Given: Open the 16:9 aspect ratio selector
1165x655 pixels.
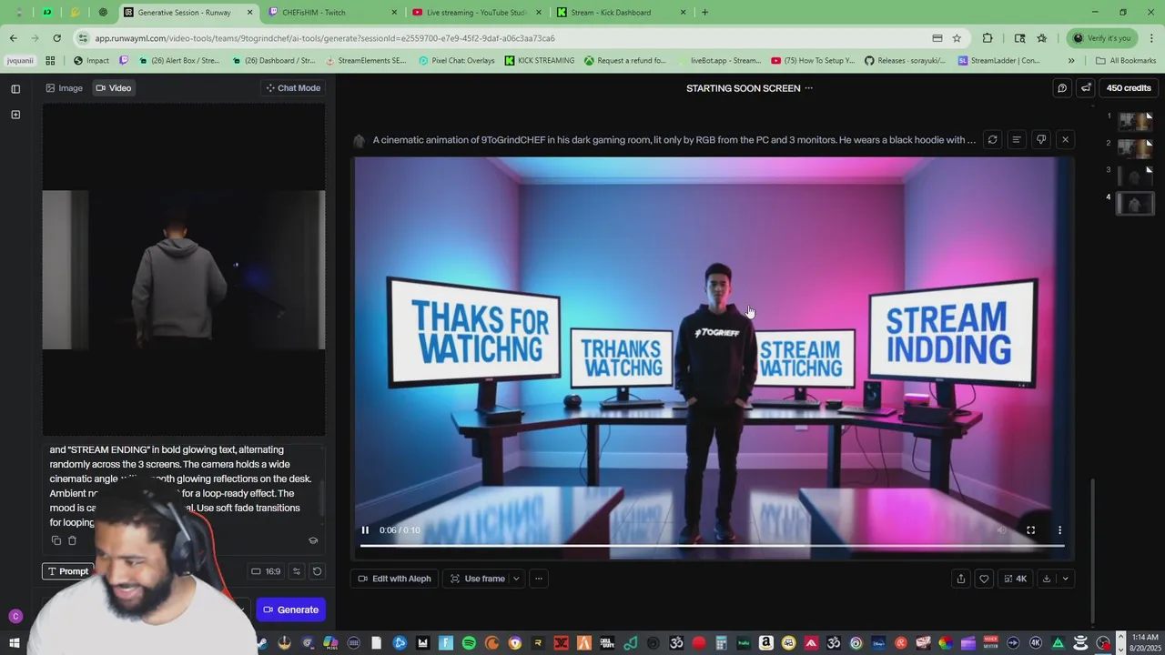Looking at the screenshot, I should (266, 571).
